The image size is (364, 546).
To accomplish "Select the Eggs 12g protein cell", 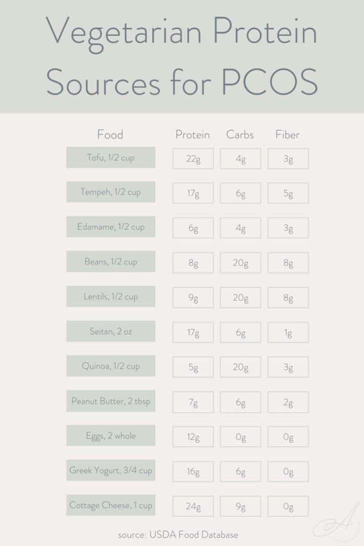I will pyautogui.click(x=193, y=437).
